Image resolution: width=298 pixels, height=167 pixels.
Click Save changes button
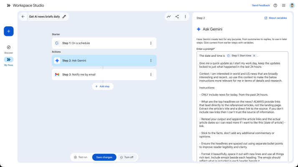(x=104, y=157)
